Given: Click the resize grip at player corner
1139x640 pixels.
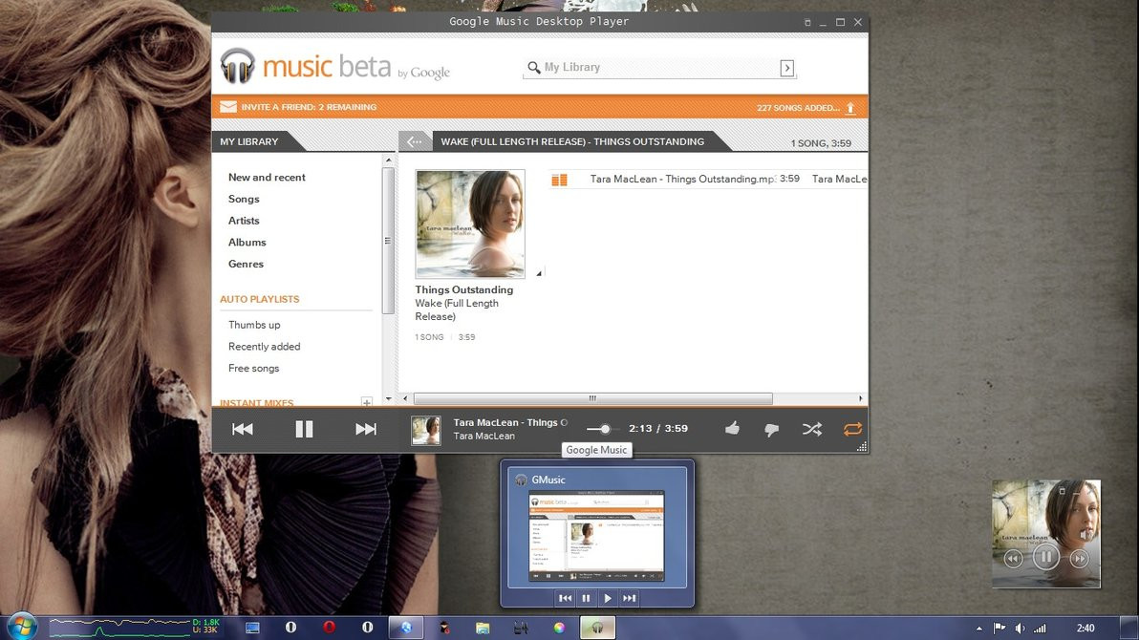Looking at the screenshot, I should (862, 447).
